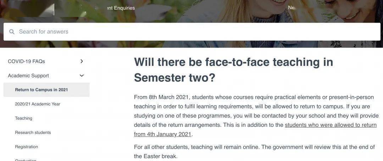This screenshot has width=383, height=161.
Task: Open Research students section
Action: tap(33, 132)
